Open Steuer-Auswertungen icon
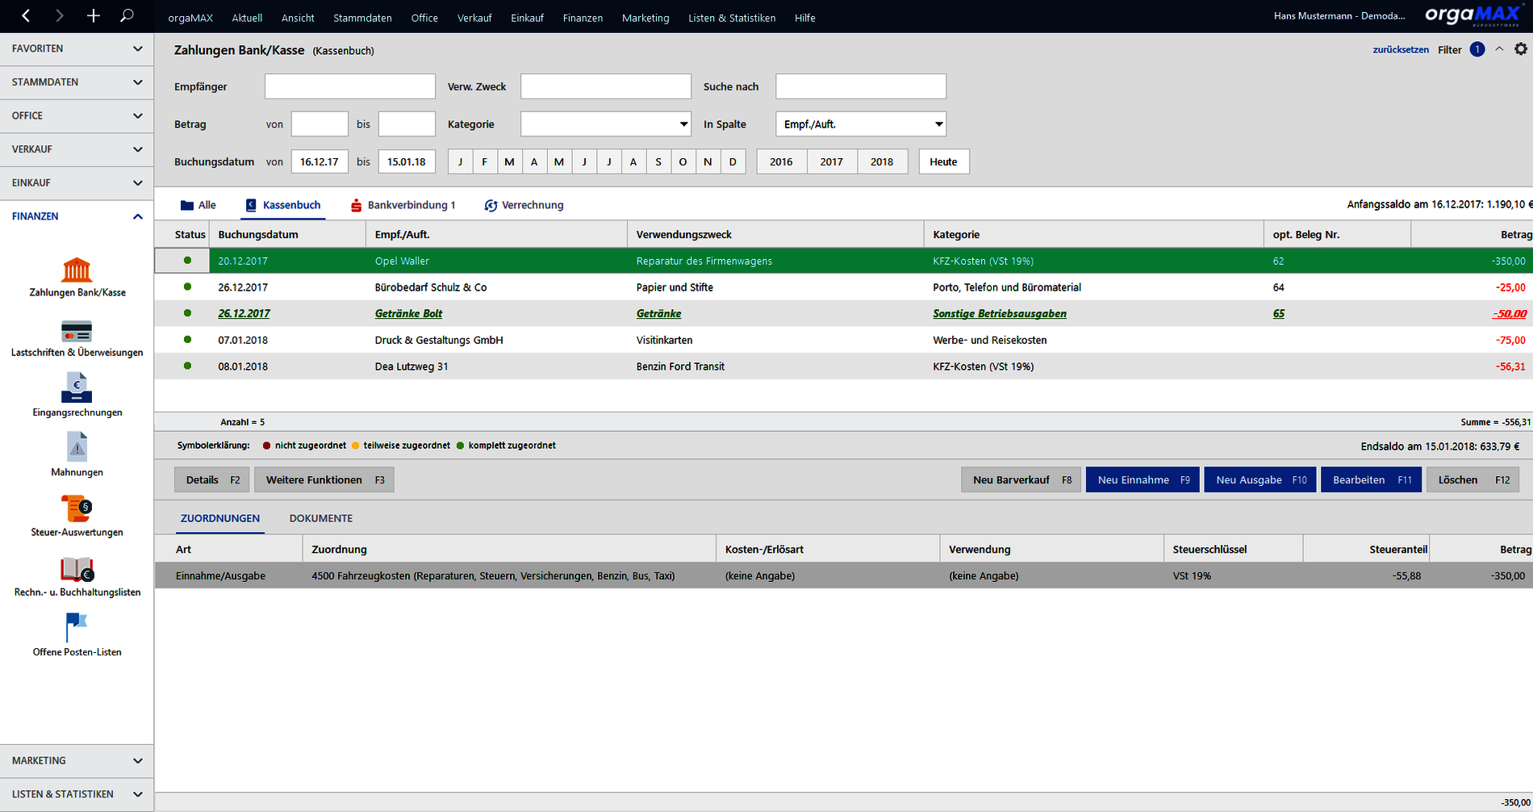1533x812 pixels. tap(77, 509)
